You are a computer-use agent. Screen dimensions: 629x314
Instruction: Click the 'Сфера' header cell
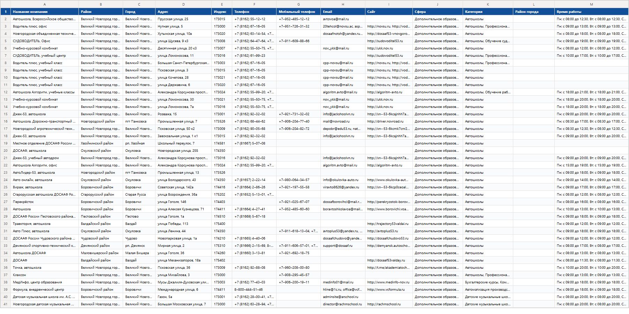coord(438,12)
